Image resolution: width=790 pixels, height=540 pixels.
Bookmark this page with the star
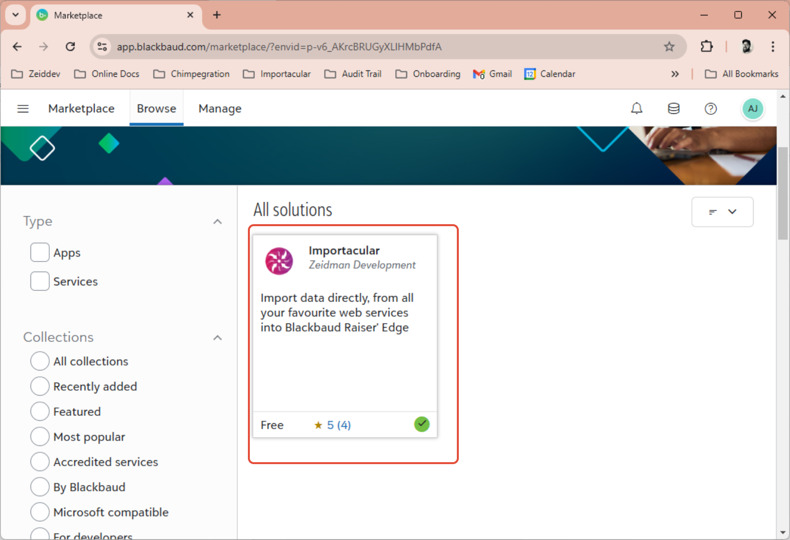click(x=669, y=47)
